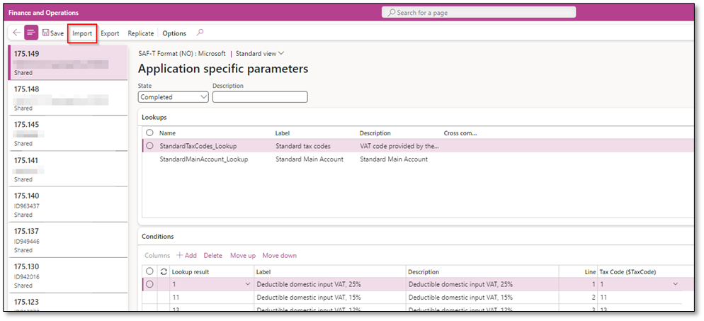Toggle the list pane hamburger icon
The height and width of the screenshot is (321, 704).
pyautogui.click(x=31, y=33)
